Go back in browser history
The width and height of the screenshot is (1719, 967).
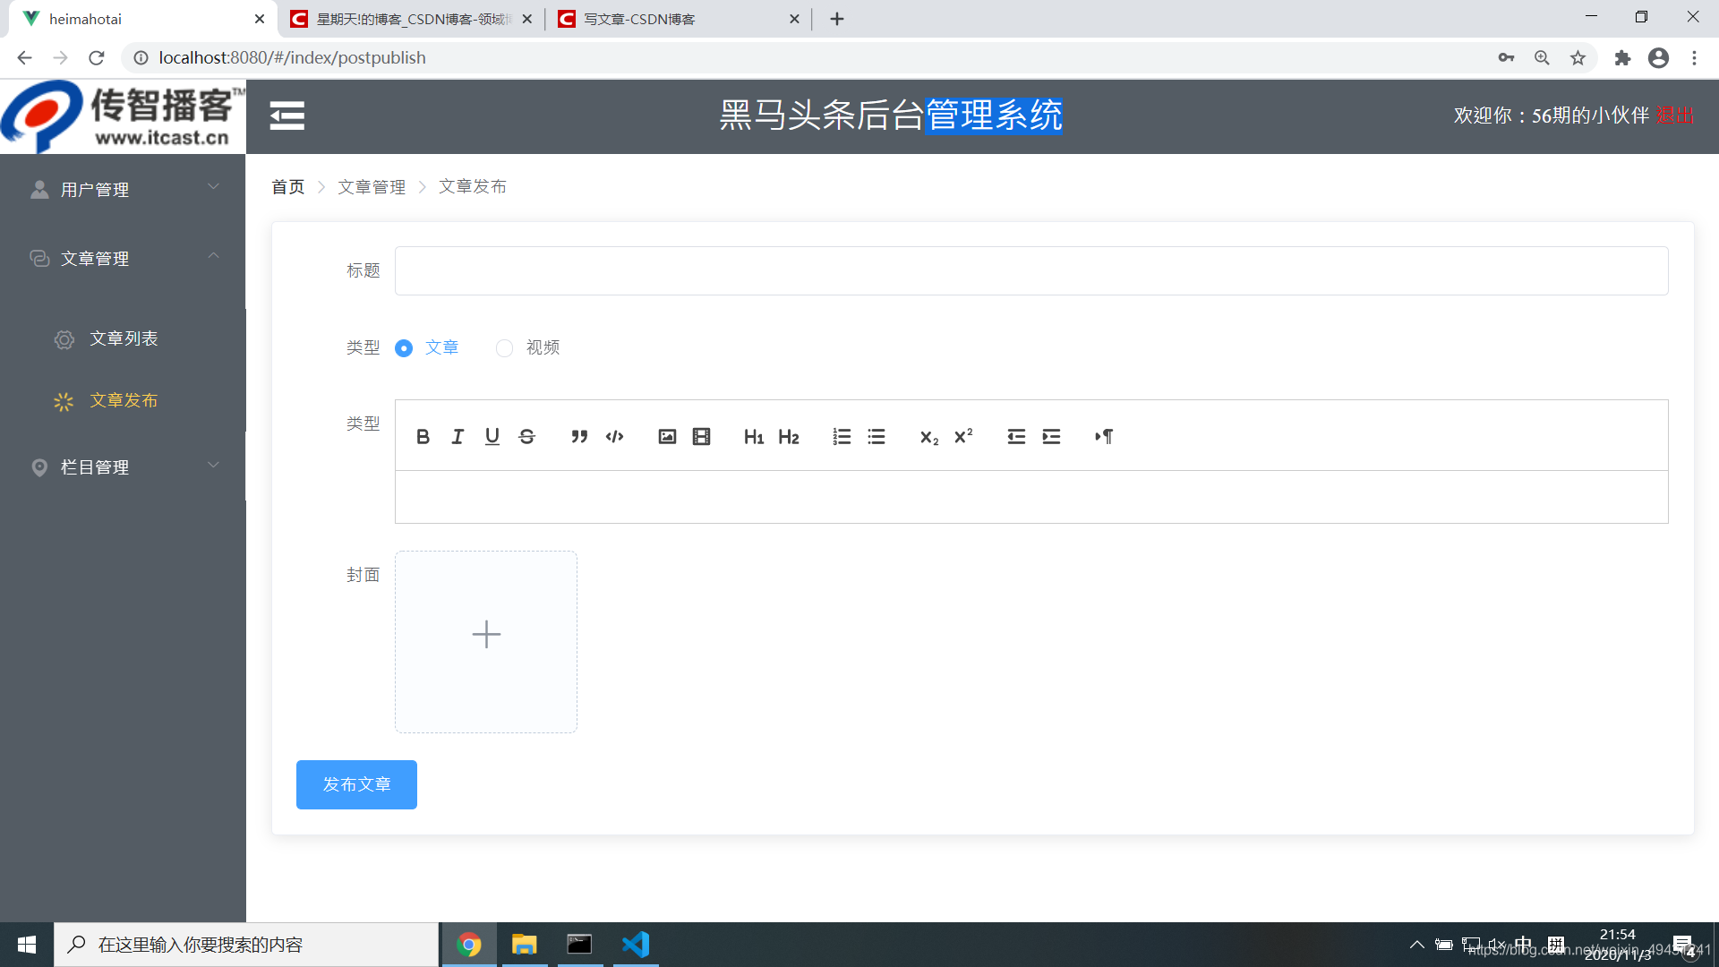25,57
